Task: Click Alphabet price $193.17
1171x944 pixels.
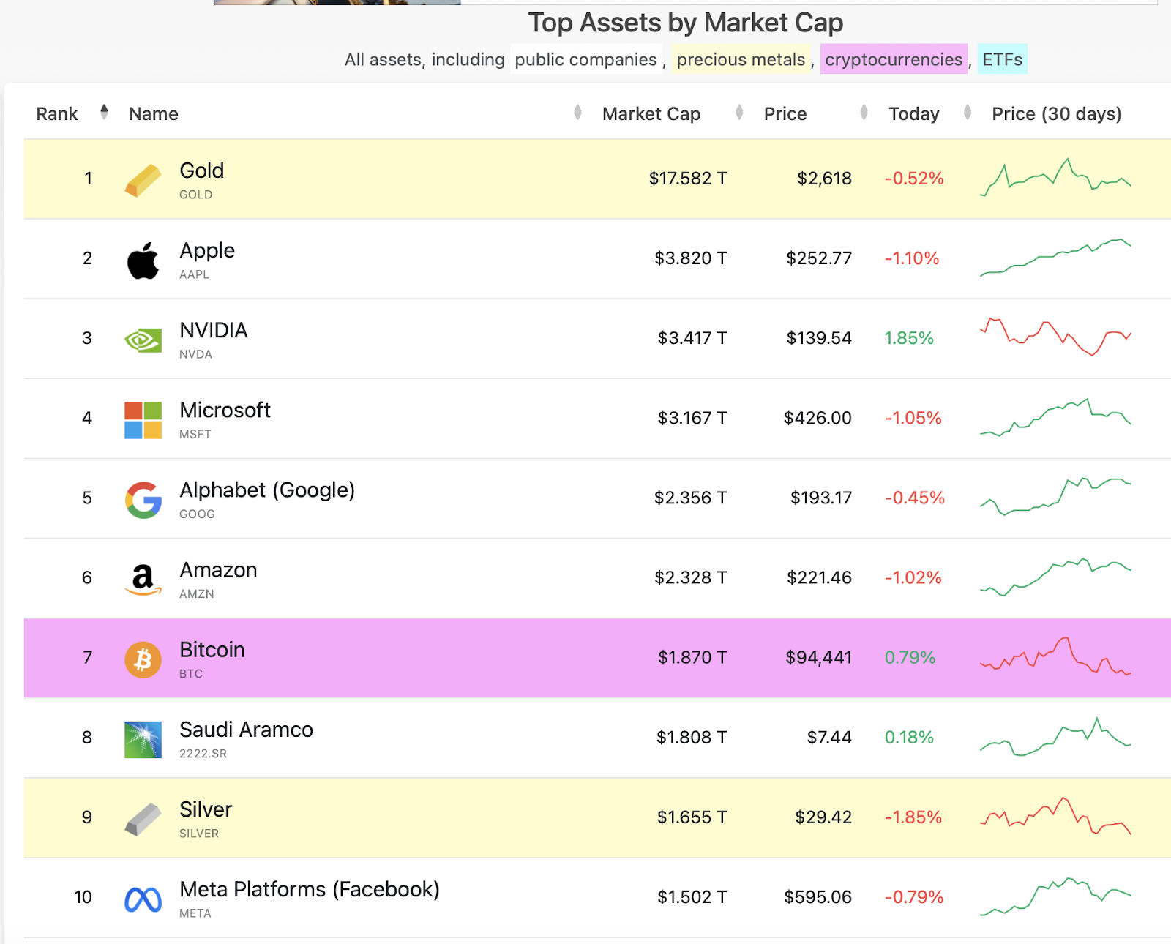Action: pyautogui.click(x=821, y=498)
